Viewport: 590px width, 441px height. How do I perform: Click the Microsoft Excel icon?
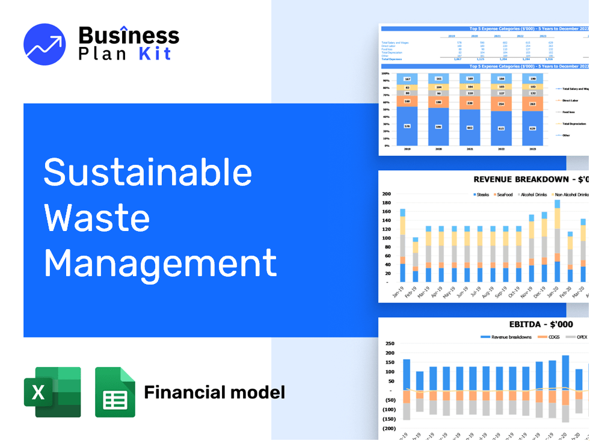pyautogui.click(x=52, y=392)
